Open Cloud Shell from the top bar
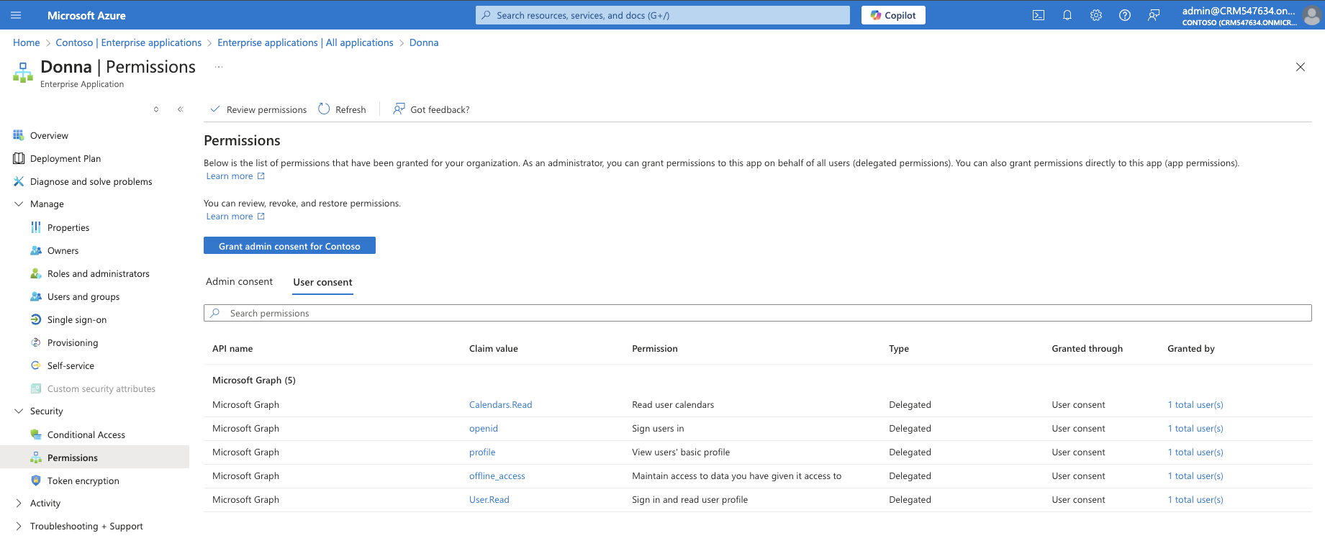The image size is (1325, 551). [1039, 15]
